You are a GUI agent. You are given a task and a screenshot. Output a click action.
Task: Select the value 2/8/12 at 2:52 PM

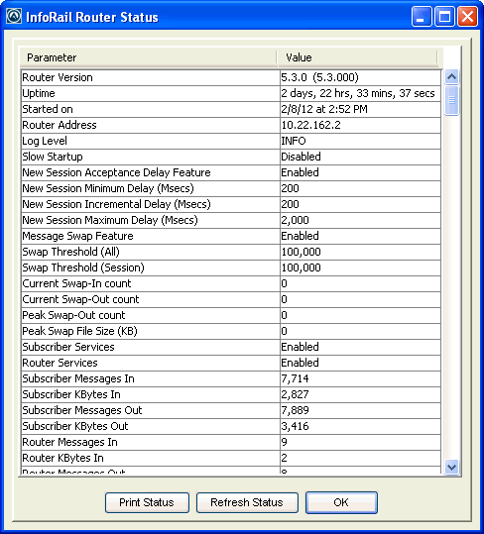click(360, 109)
